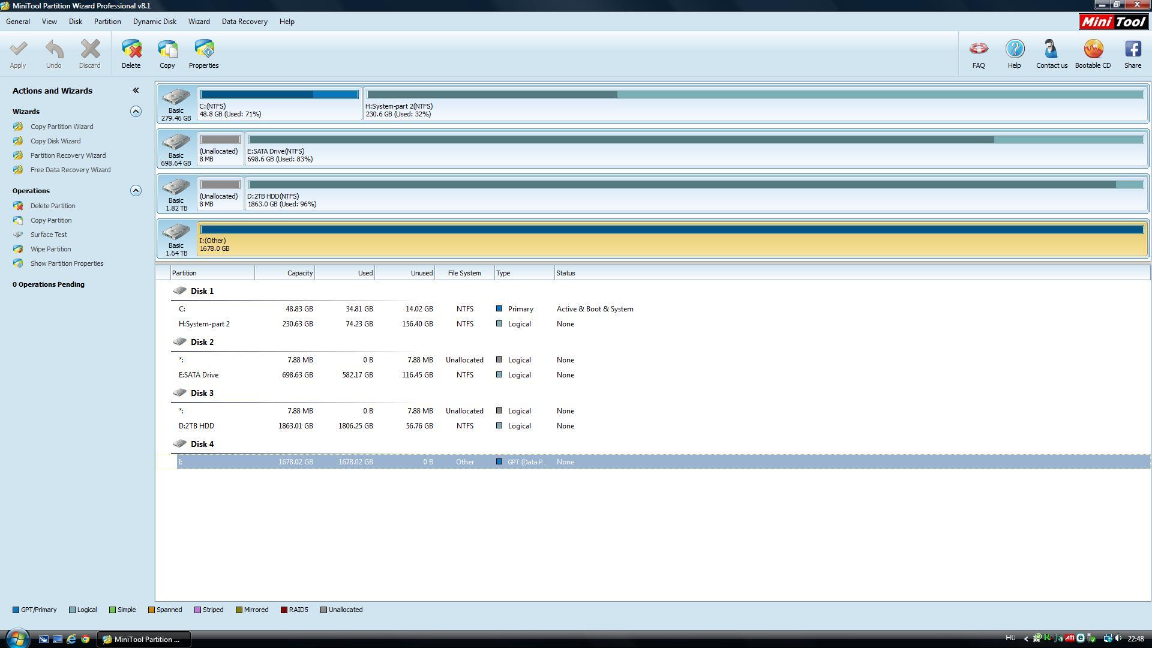This screenshot has width=1152, height=648.
Task: Click the Apply checkmark toolbar icon
Action: [18, 49]
